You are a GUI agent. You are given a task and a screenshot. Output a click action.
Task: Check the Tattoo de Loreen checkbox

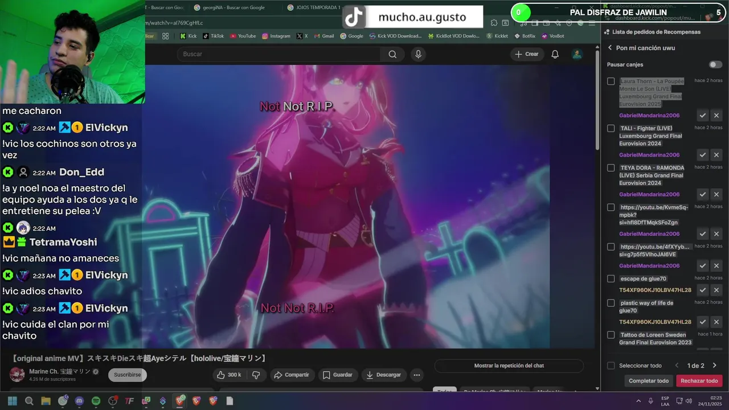pyautogui.click(x=611, y=335)
